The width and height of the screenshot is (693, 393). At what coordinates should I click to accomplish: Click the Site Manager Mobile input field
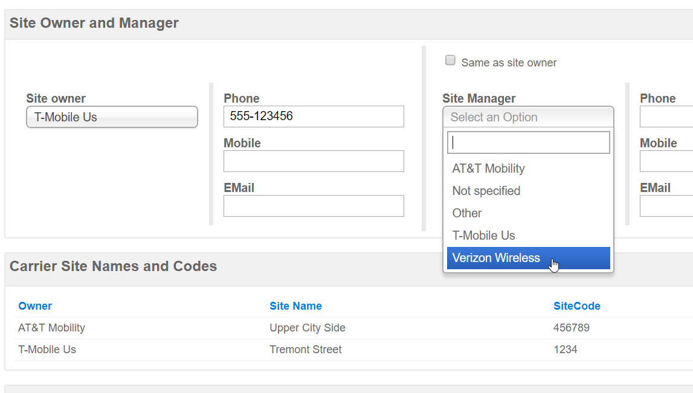(666, 161)
